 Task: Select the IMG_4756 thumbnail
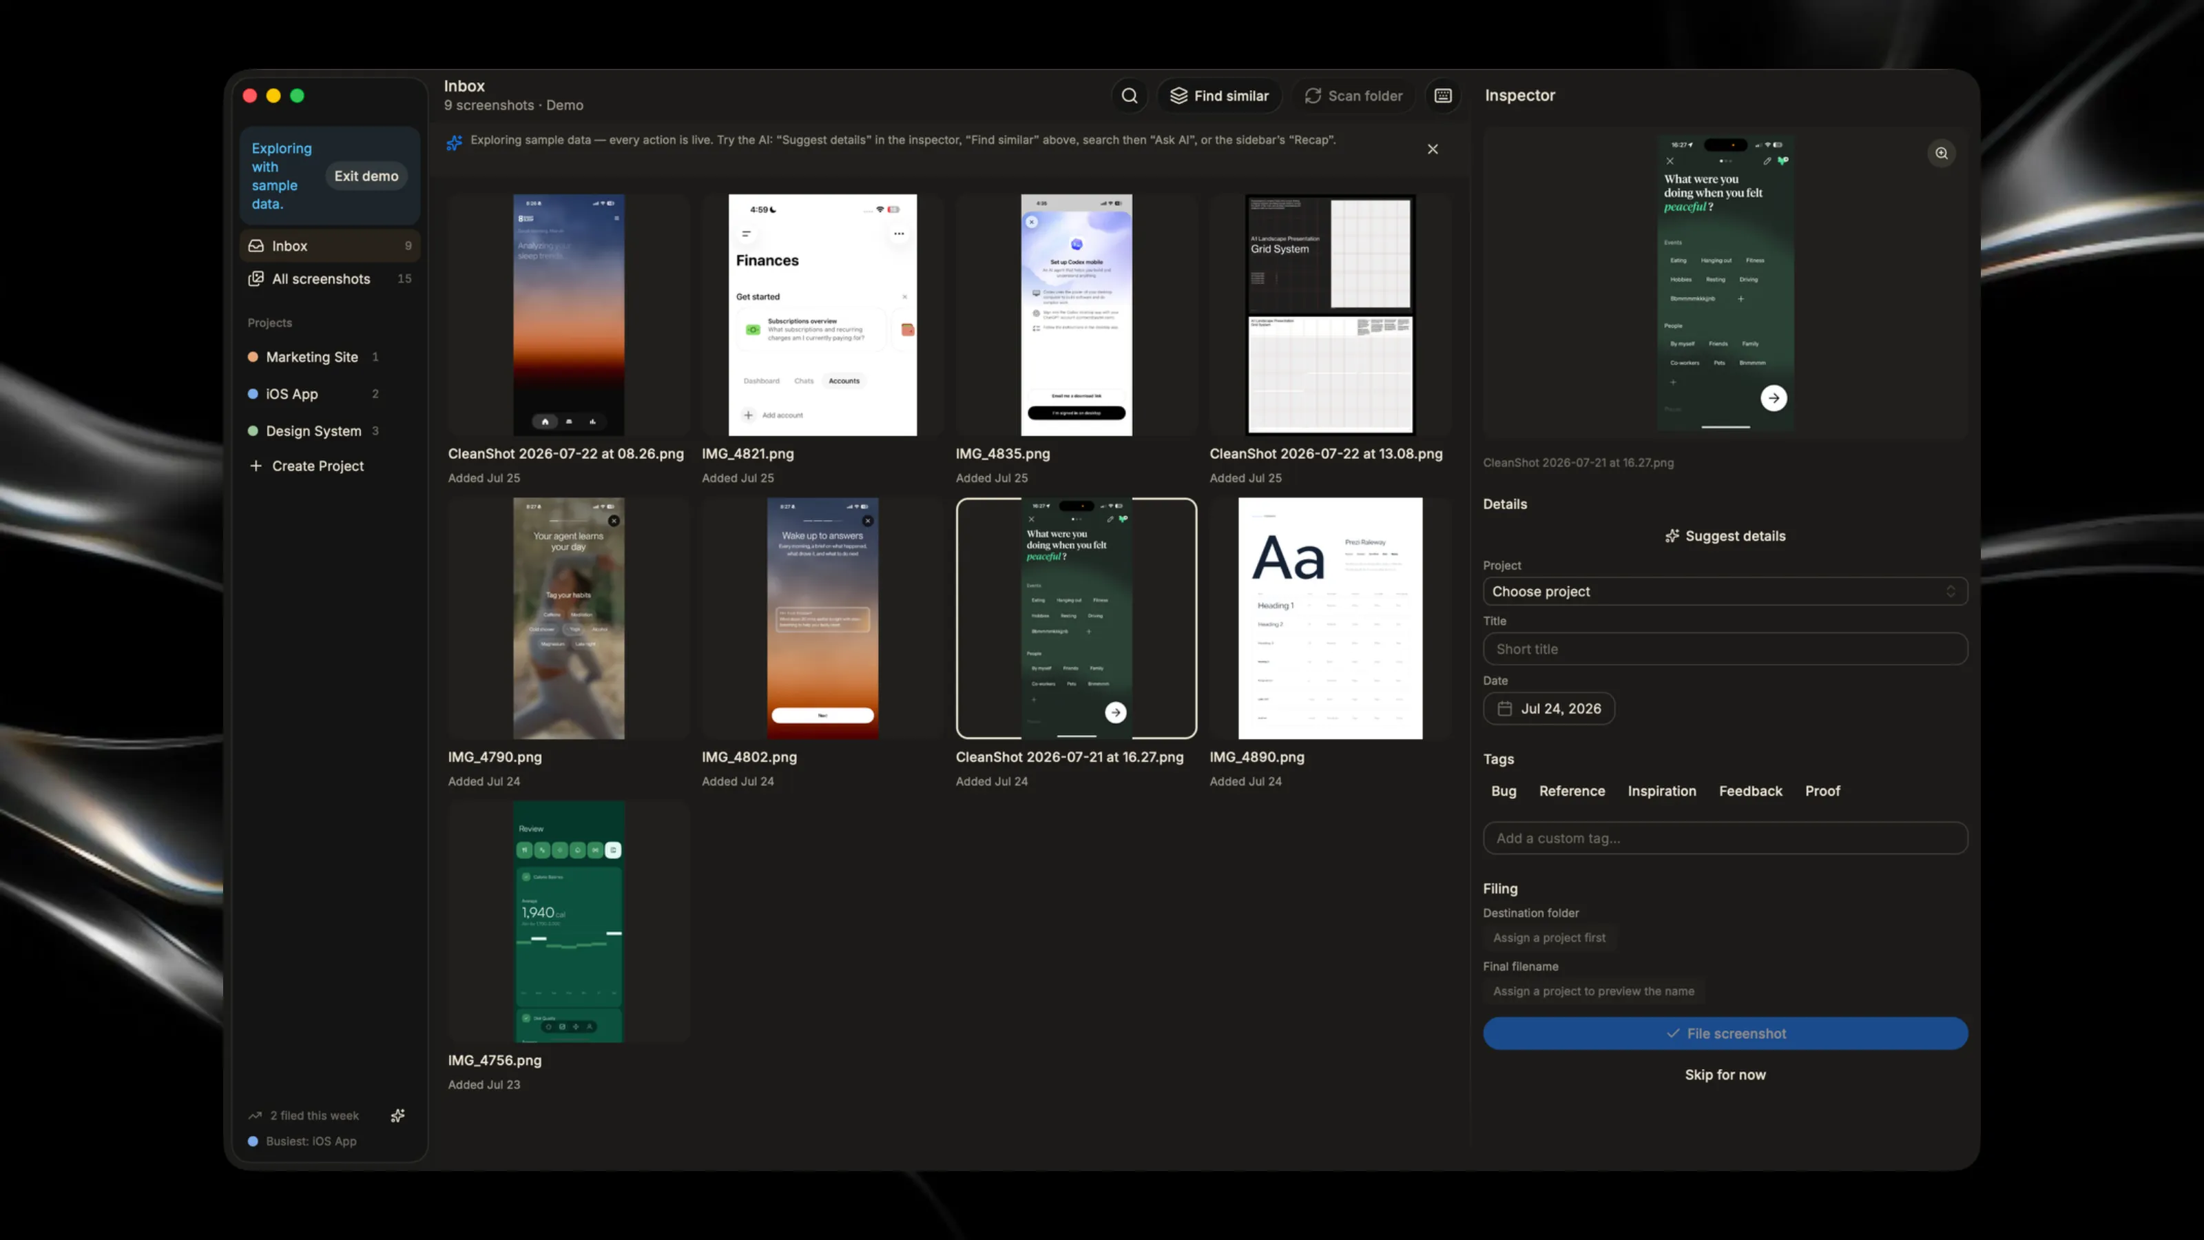[568, 922]
